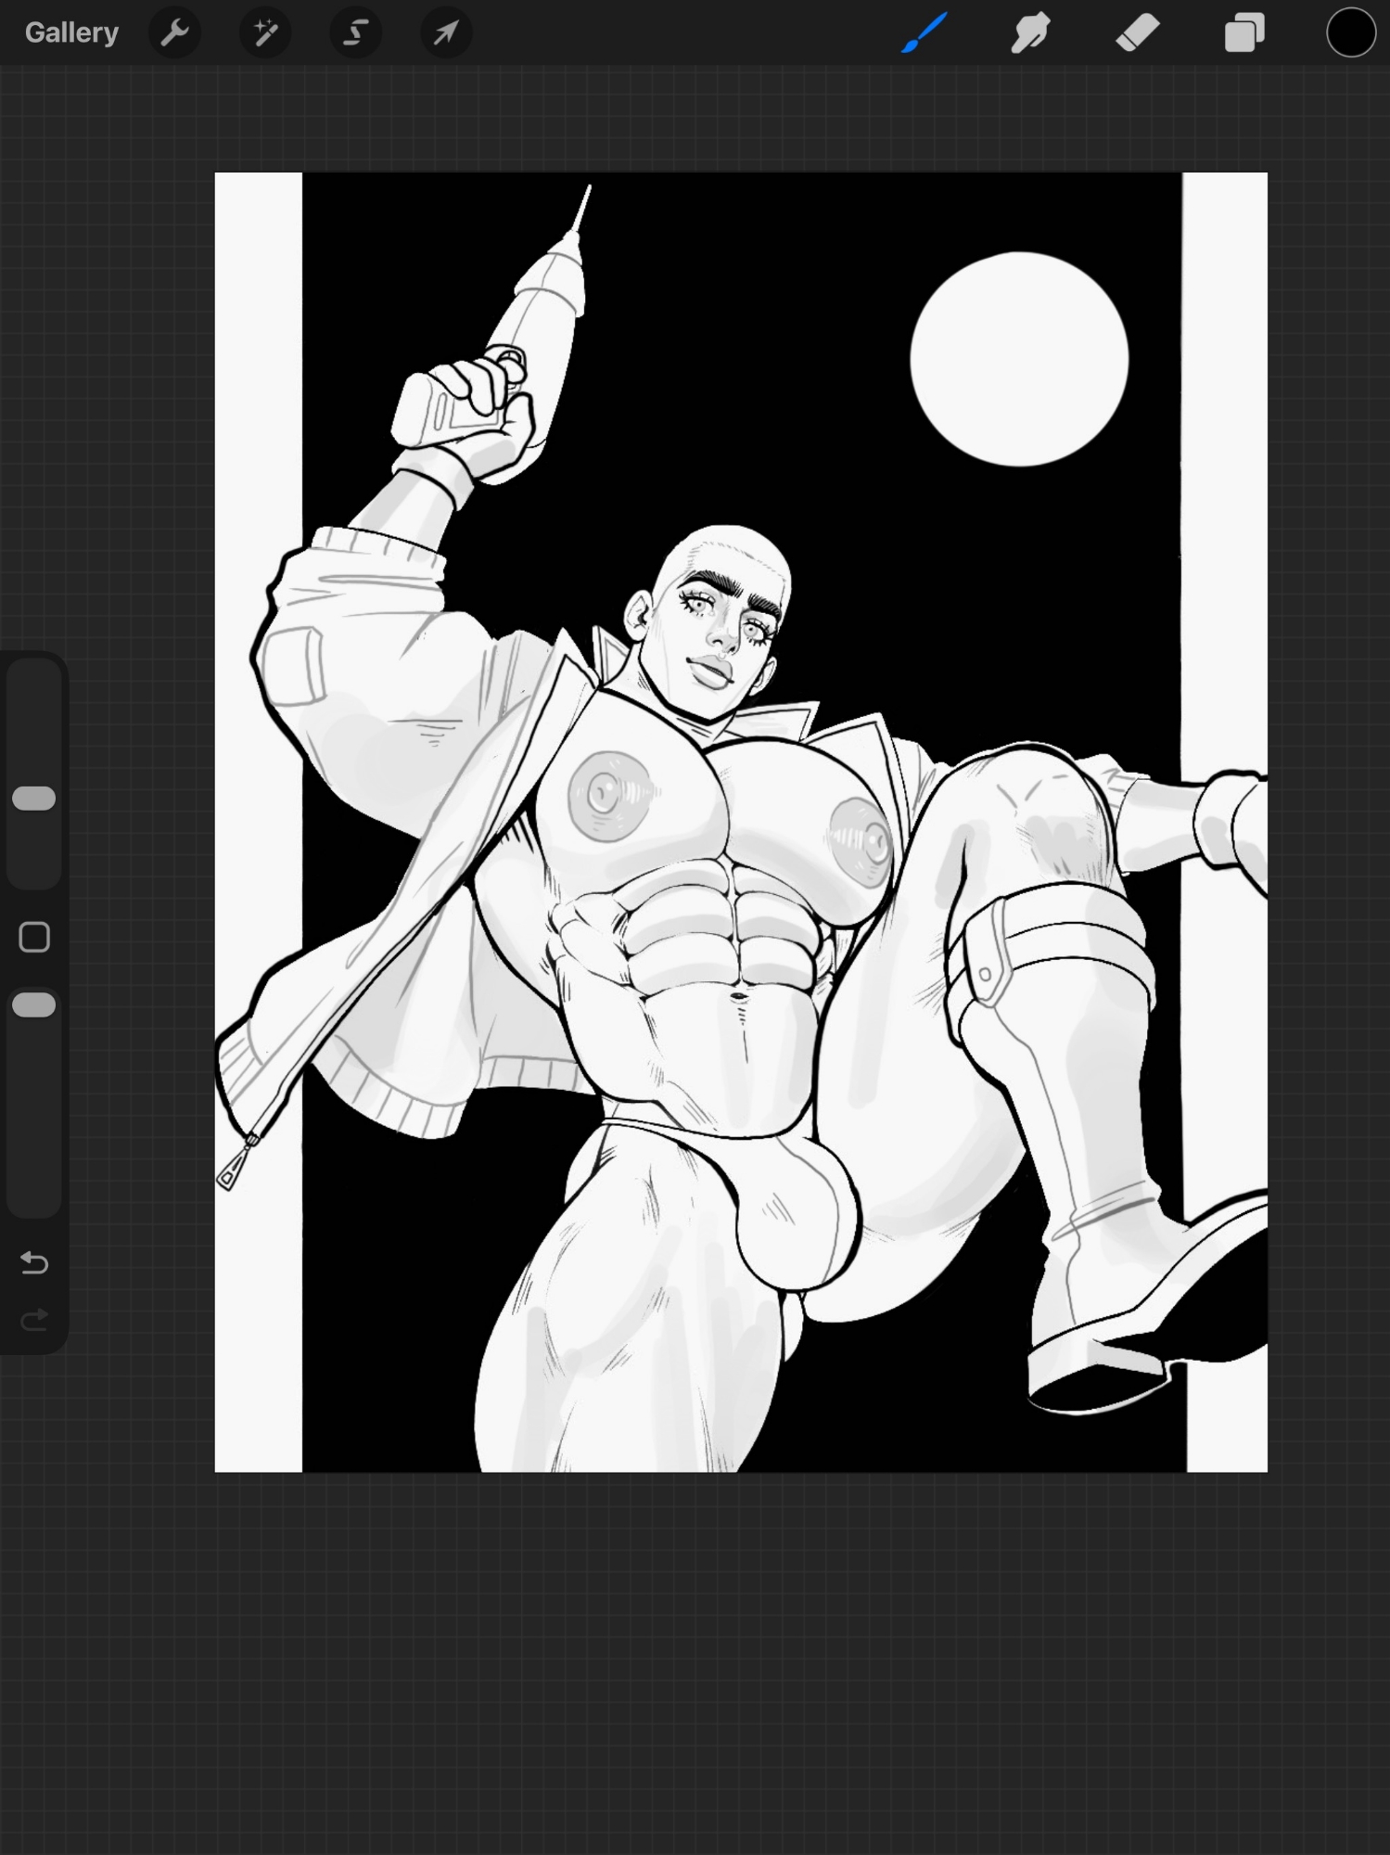Open the Layers panel
This screenshot has width=1390, height=1855.
(x=1244, y=33)
